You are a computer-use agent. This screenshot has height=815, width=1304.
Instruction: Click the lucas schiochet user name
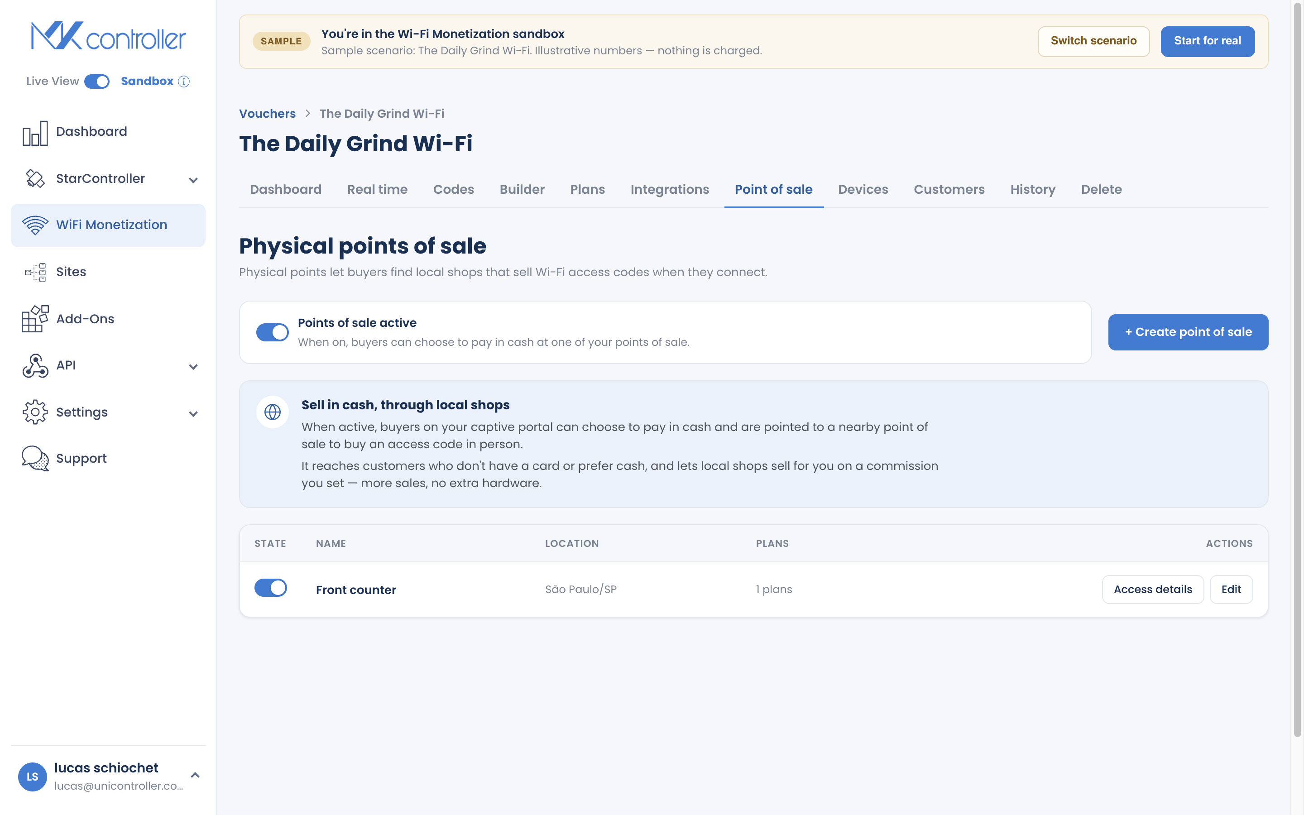click(x=106, y=767)
